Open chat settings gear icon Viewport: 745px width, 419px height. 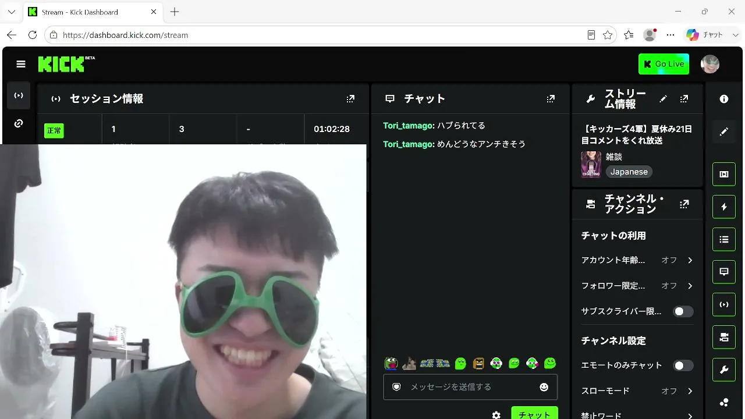pyautogui.click(x=496, y=415)
